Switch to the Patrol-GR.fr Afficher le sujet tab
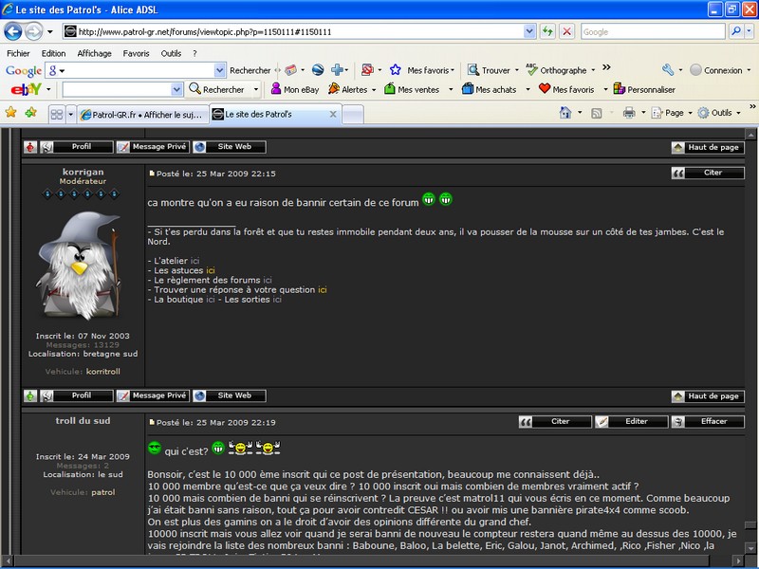Viewport: 759px width, 569px height. pyautogui.click(x=143, y=115)
